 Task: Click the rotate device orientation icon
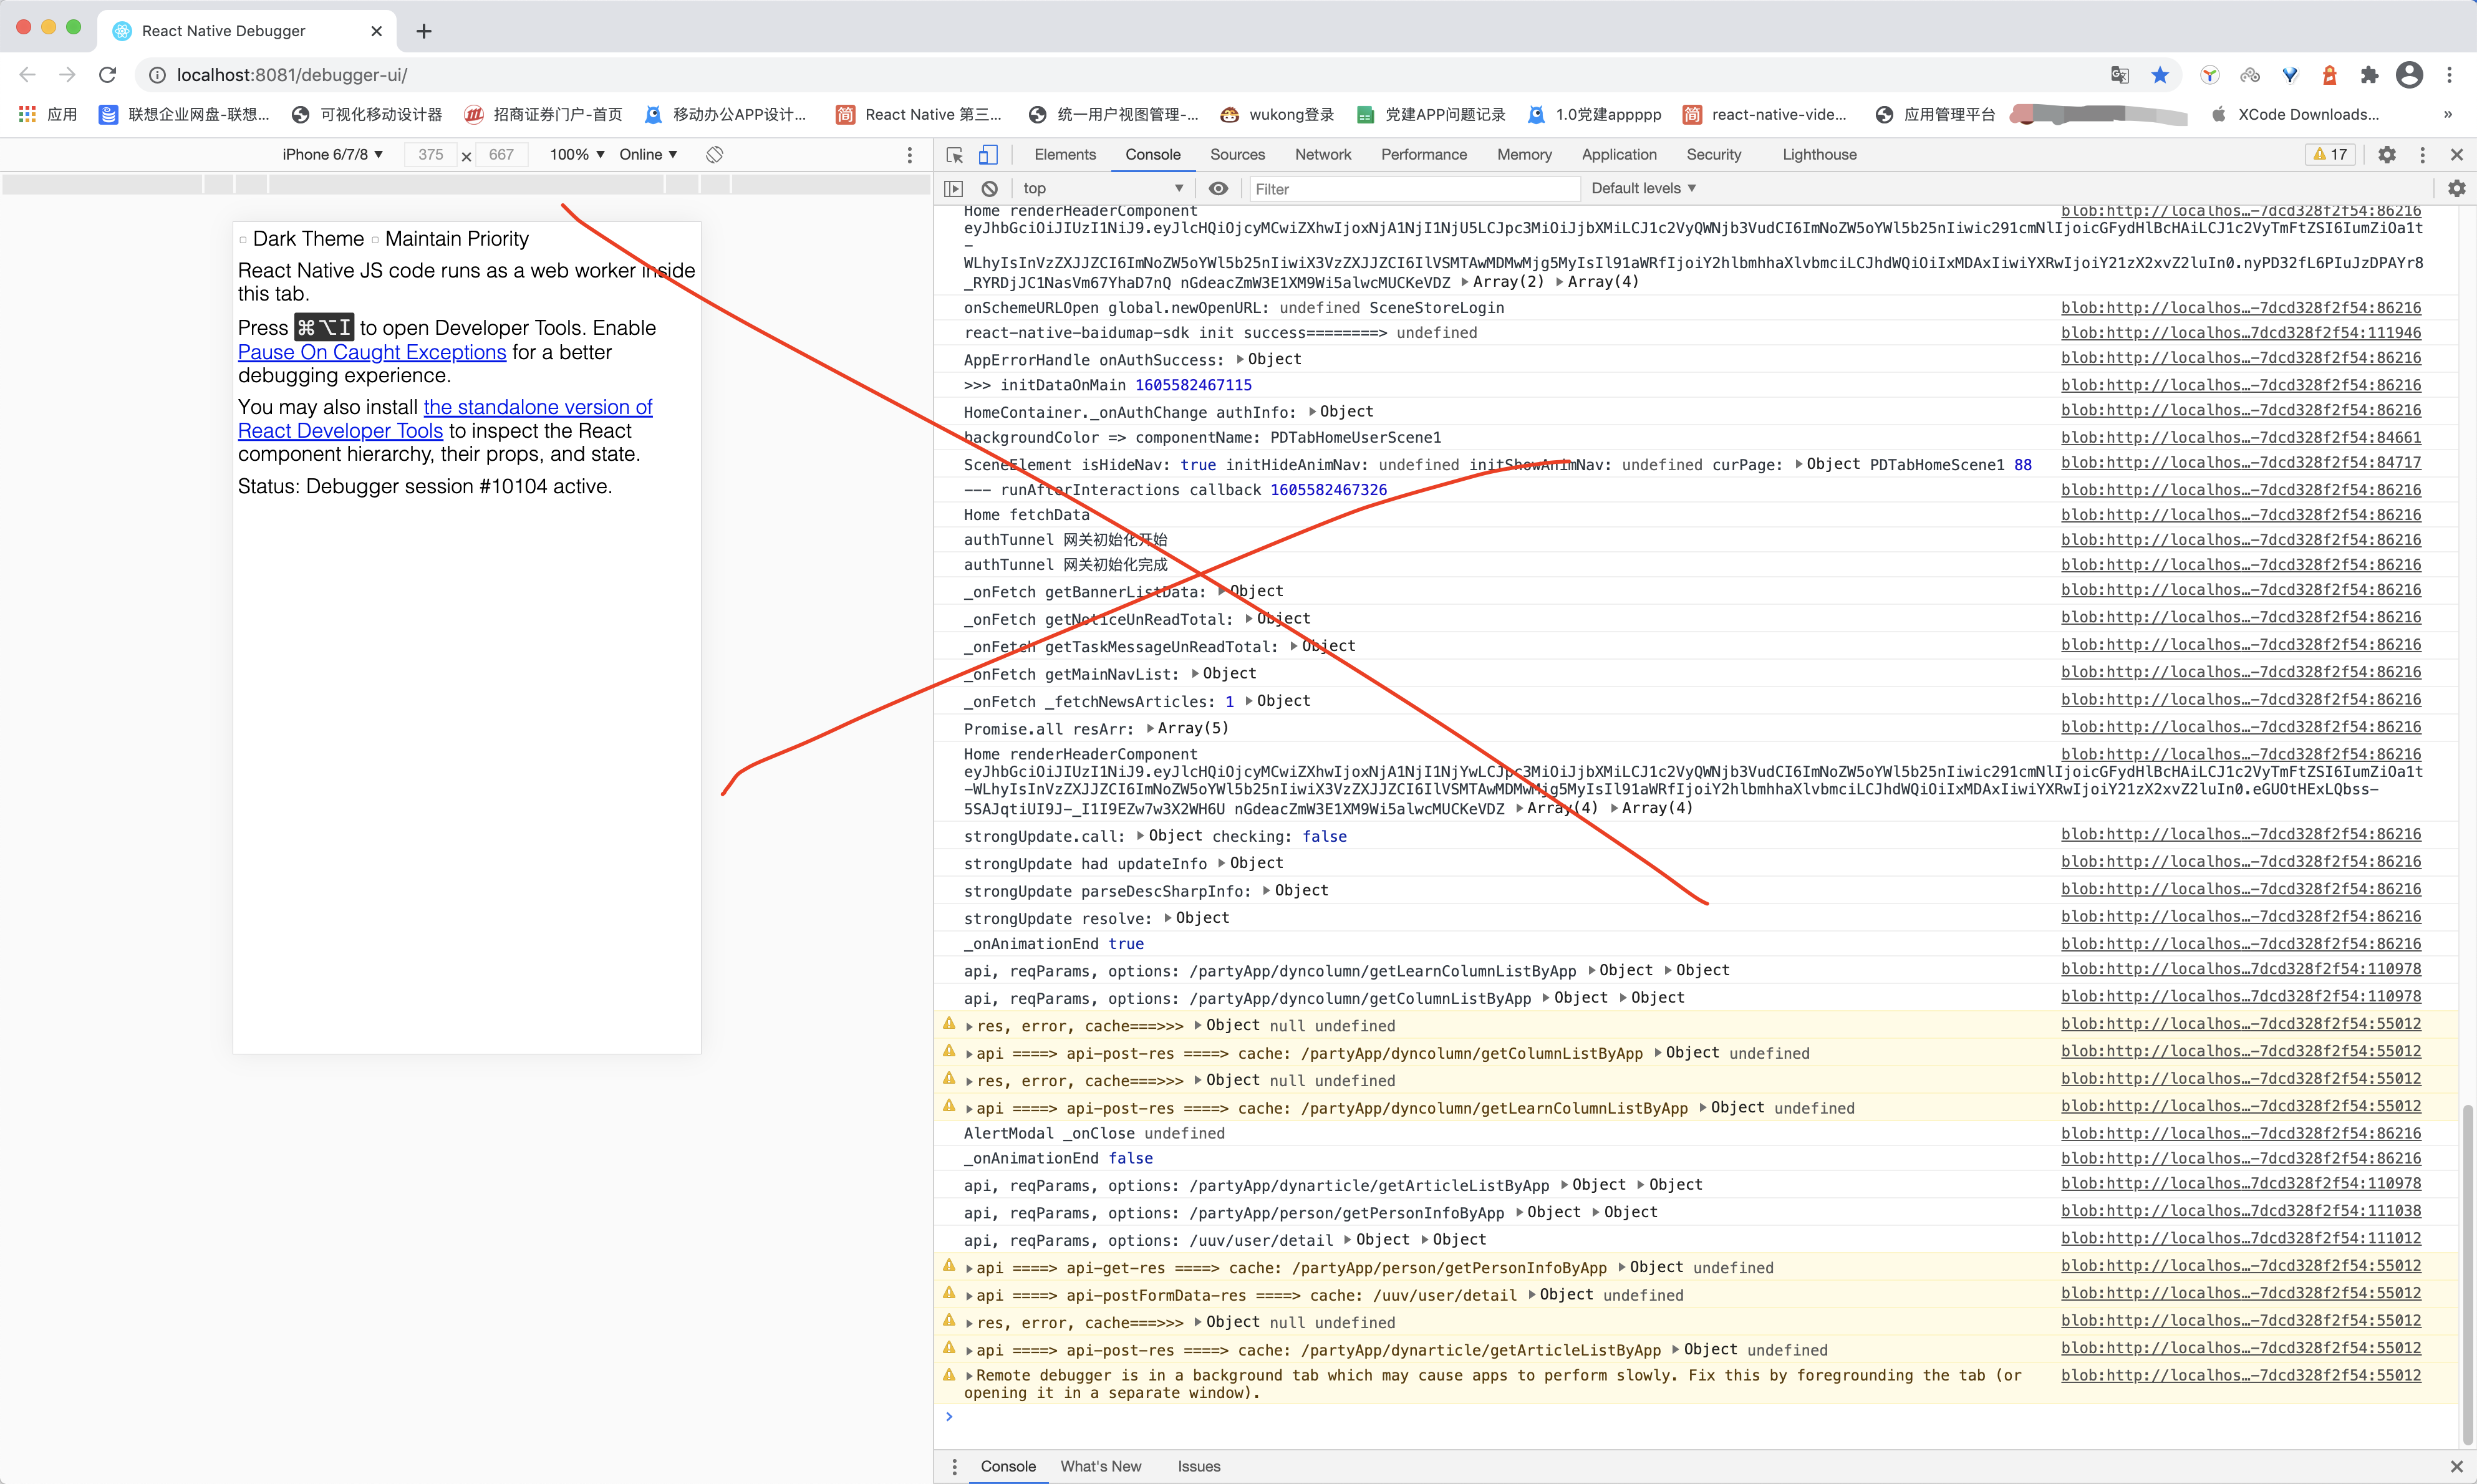pos(714,154)
